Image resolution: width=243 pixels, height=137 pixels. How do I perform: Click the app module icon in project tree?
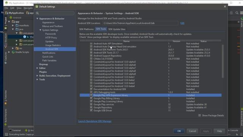tap(13, 22)
